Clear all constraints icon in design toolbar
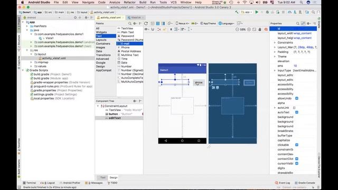This screenshot has height=190, width=338. point(159,30)
